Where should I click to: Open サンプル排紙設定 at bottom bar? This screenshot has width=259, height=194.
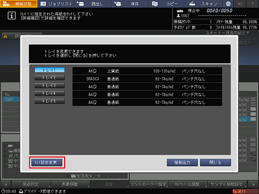click(227, 184)
